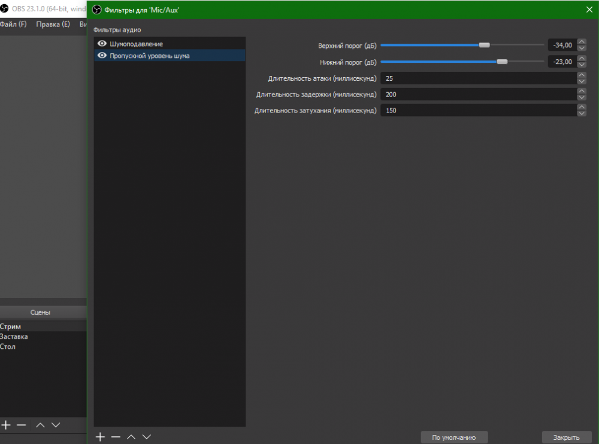Remove scene using minus icon
Screen dimensions: 599x444
[22, 425]
